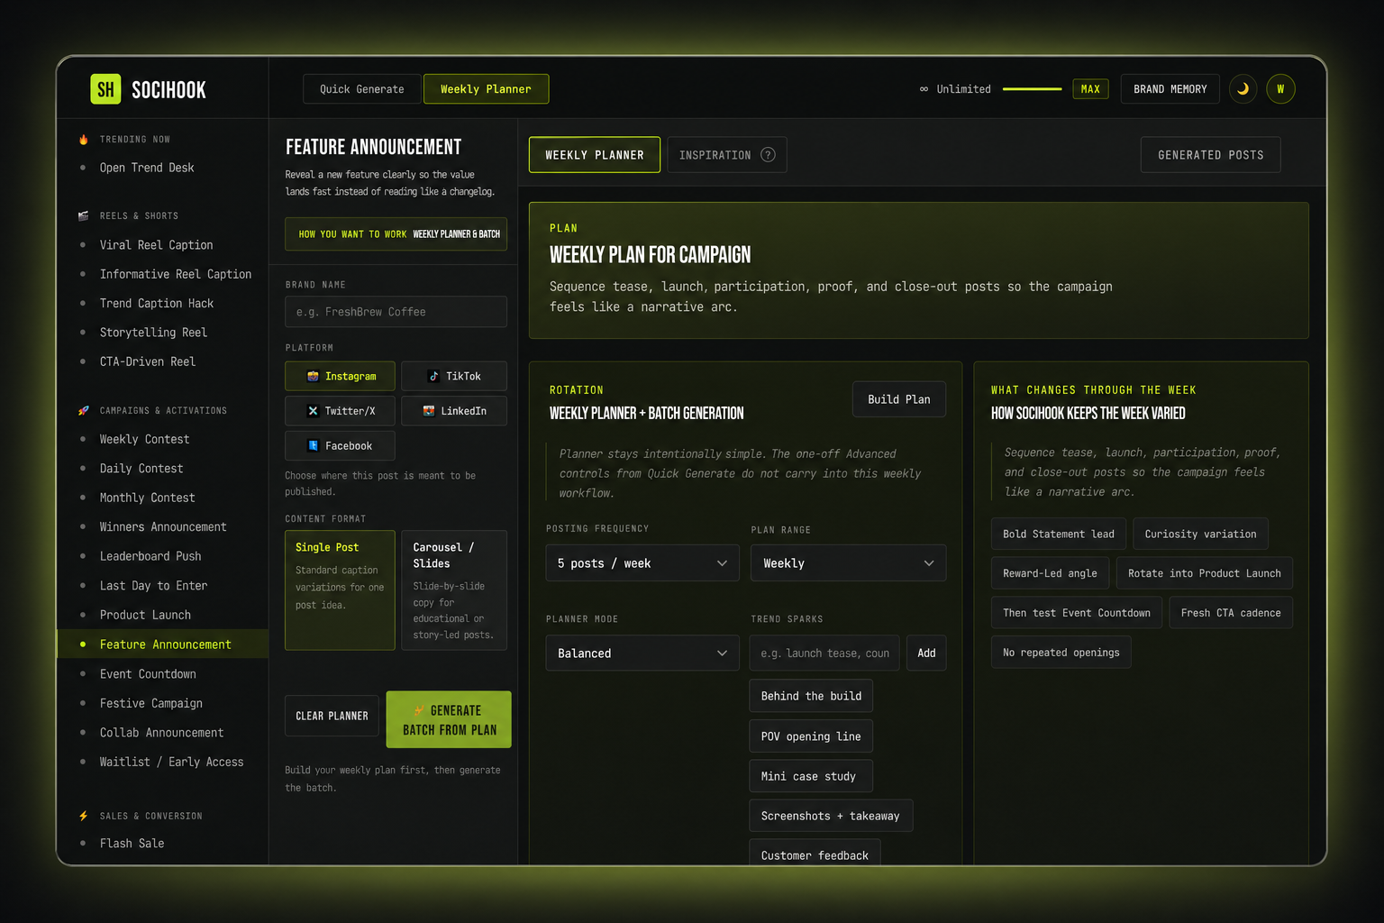Open the INSPIRATION sub-tab
Screen dimensions: 1384x923
726,155
